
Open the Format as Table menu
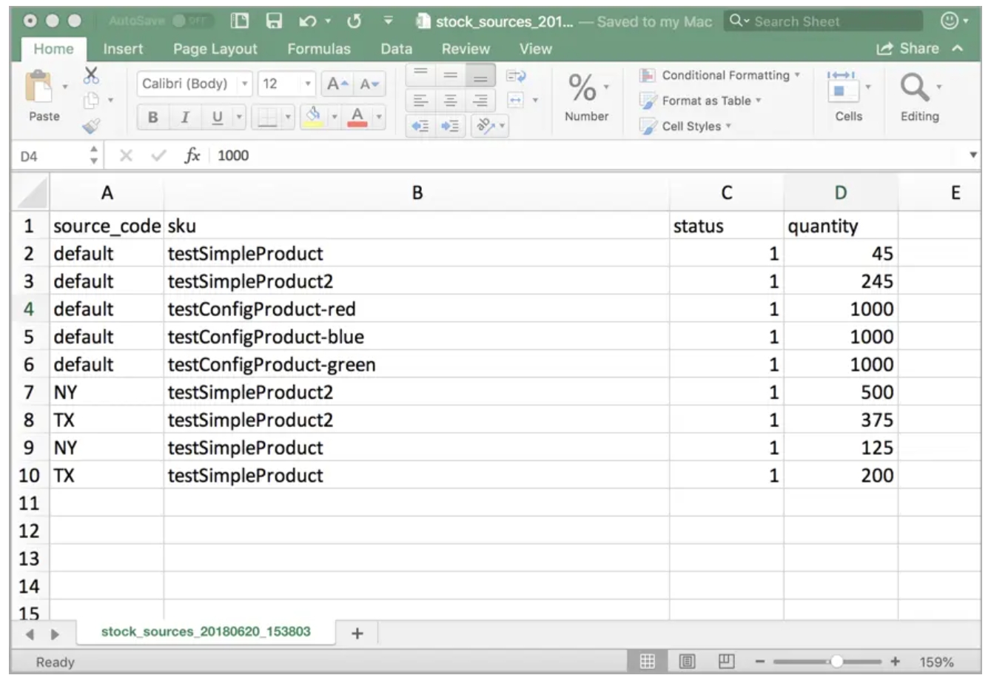click(700, 101)
